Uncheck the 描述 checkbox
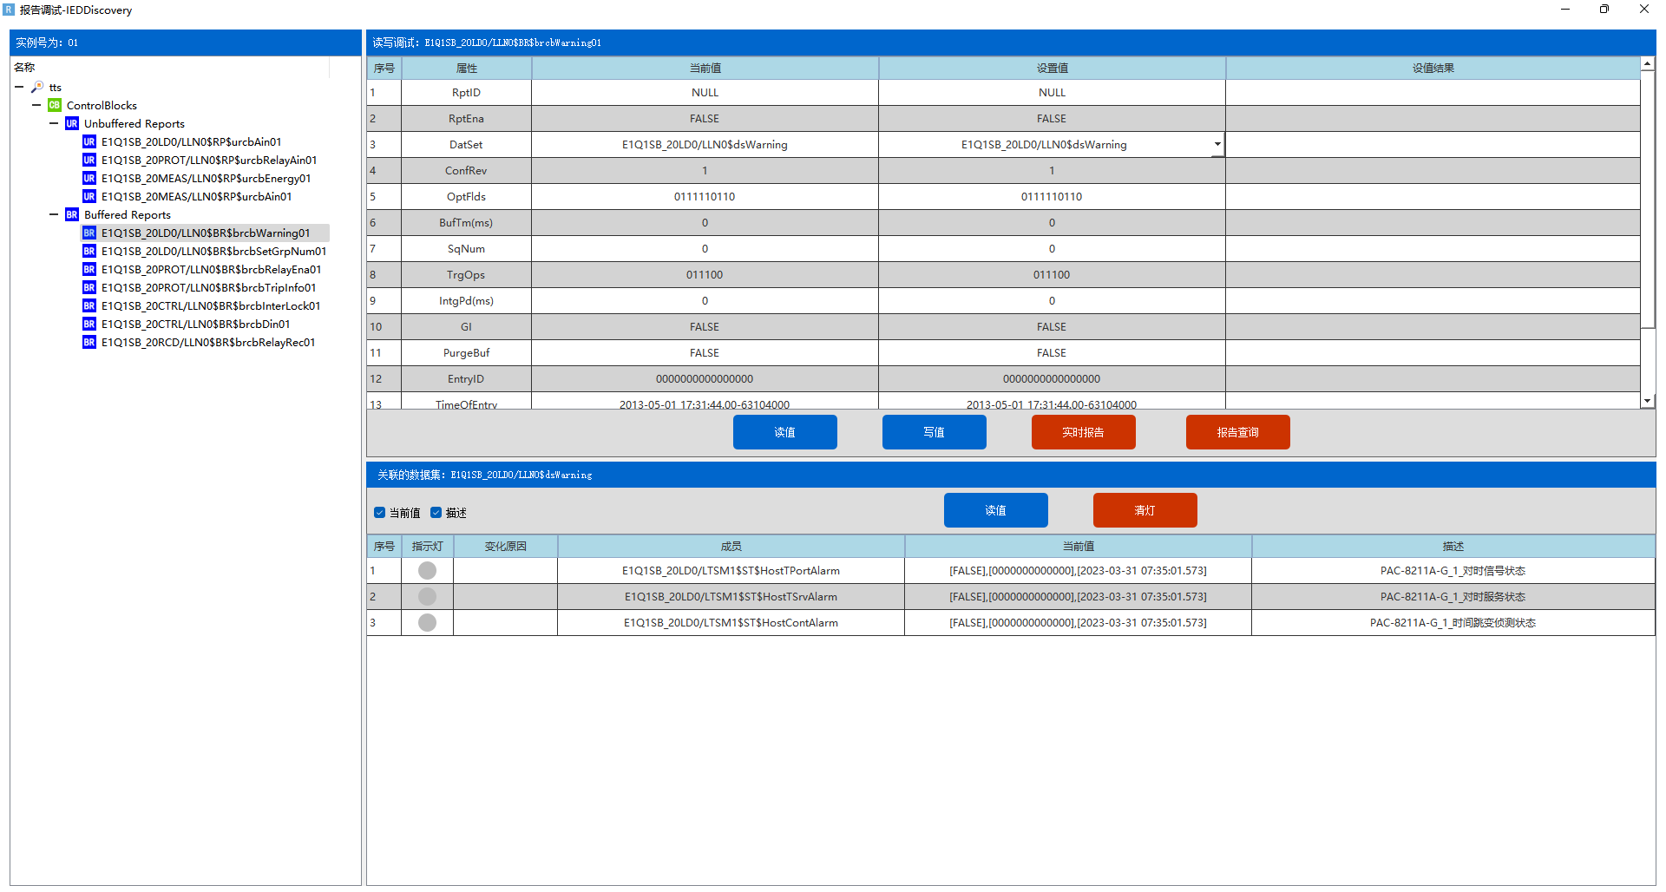 tap(436, 512)
